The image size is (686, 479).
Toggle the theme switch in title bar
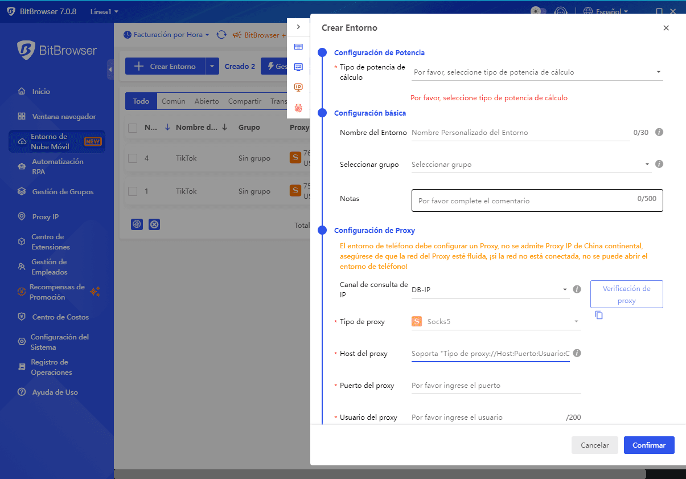tap(538, 11)
